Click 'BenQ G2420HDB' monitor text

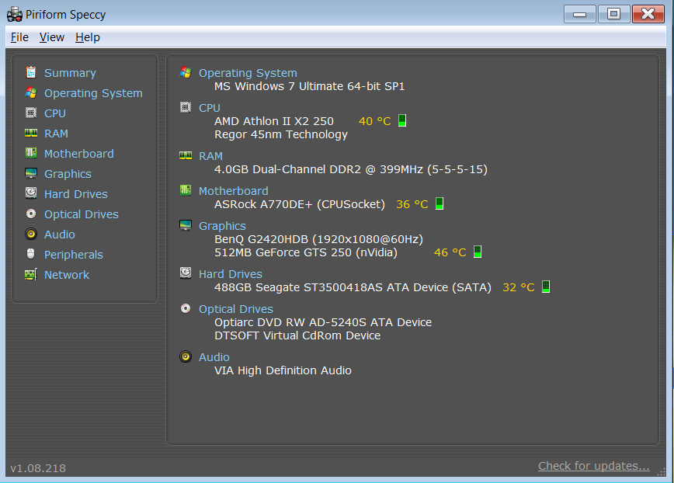point(318,239)
